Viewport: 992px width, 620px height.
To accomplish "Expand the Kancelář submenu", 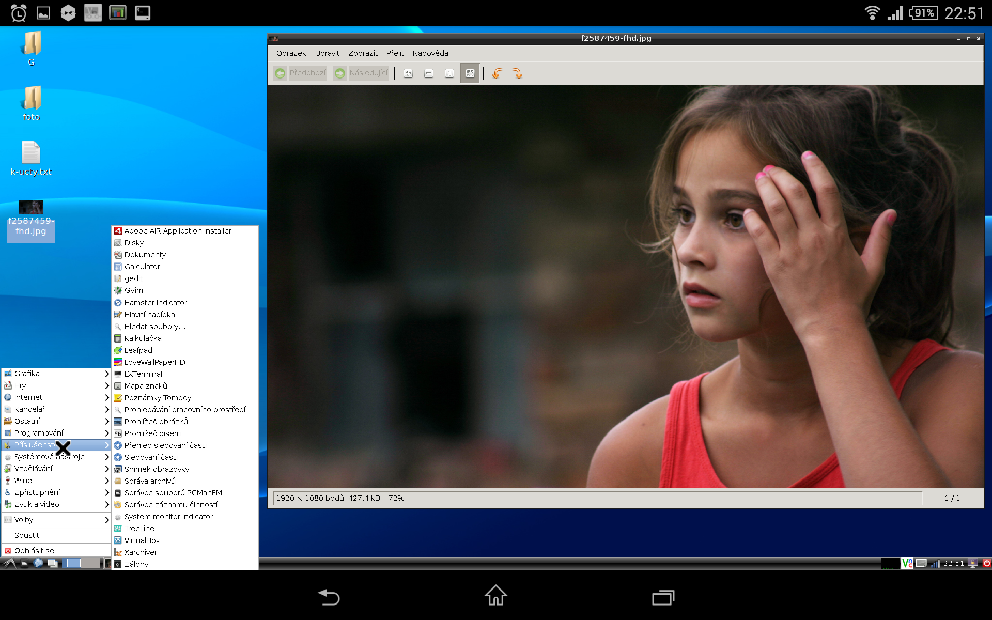I will click(x=56, y=409).
